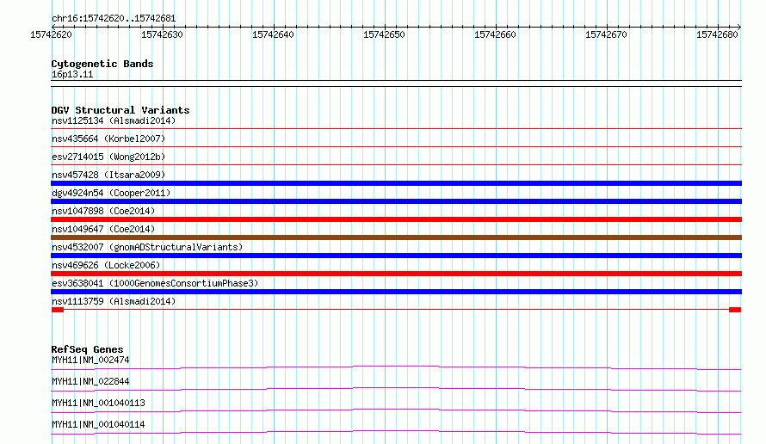
Task: Open transcript MYH11|NM_001040114
Action: [98, 424]
